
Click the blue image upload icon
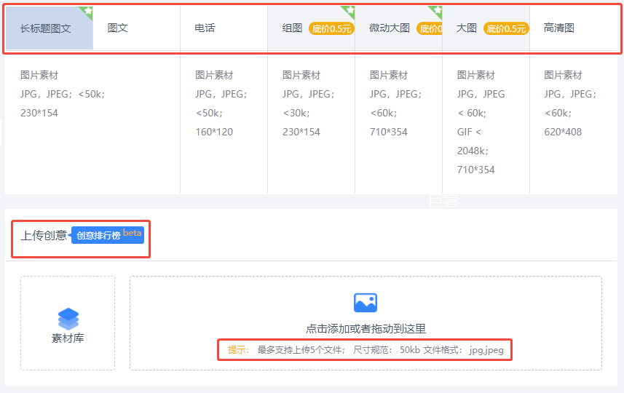[366, 302]
